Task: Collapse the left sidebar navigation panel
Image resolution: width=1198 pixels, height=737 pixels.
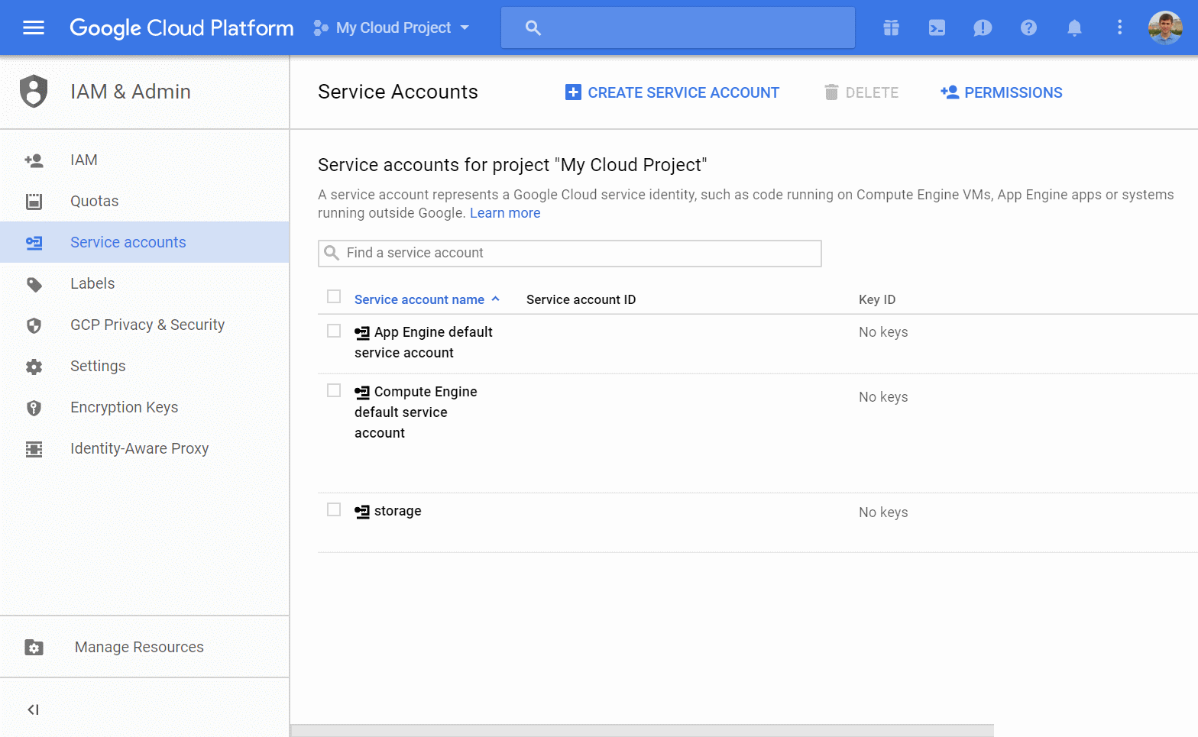Action: pos(33,710)
